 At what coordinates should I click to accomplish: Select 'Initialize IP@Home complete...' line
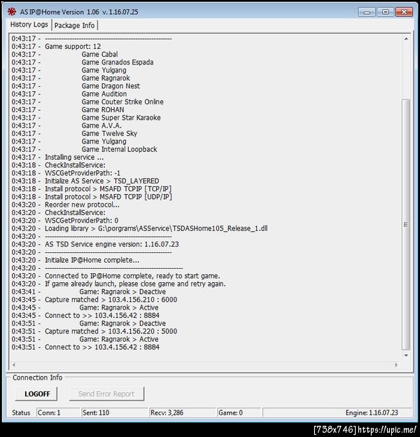[x=75, y=260]
